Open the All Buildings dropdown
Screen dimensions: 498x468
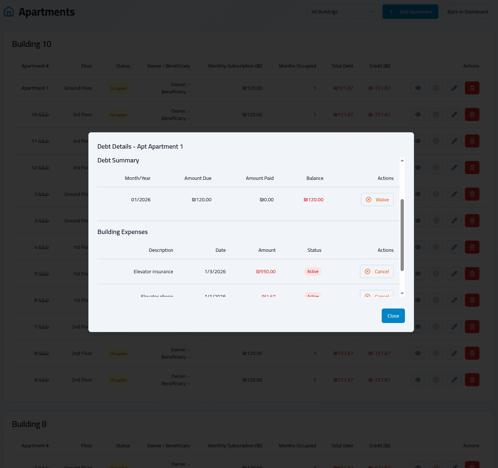point(343,12)
